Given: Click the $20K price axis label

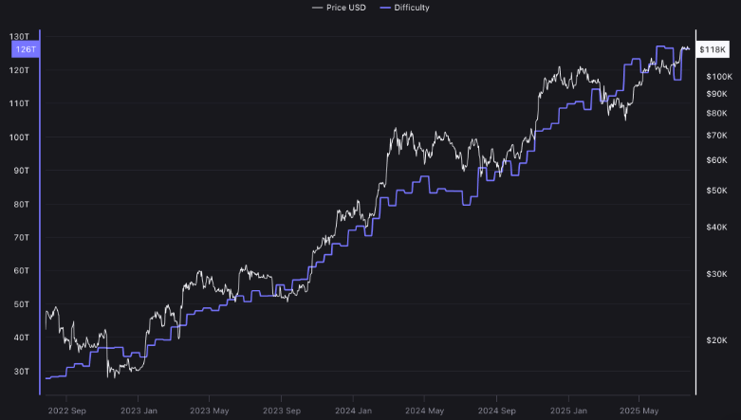Looking at the screenshot, I should coord(717,339).
